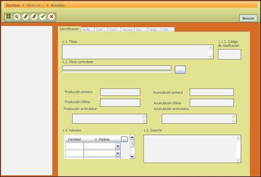Click the Acumulación primera field
This screenshot has width=261, height=177.
pos(211,92)
